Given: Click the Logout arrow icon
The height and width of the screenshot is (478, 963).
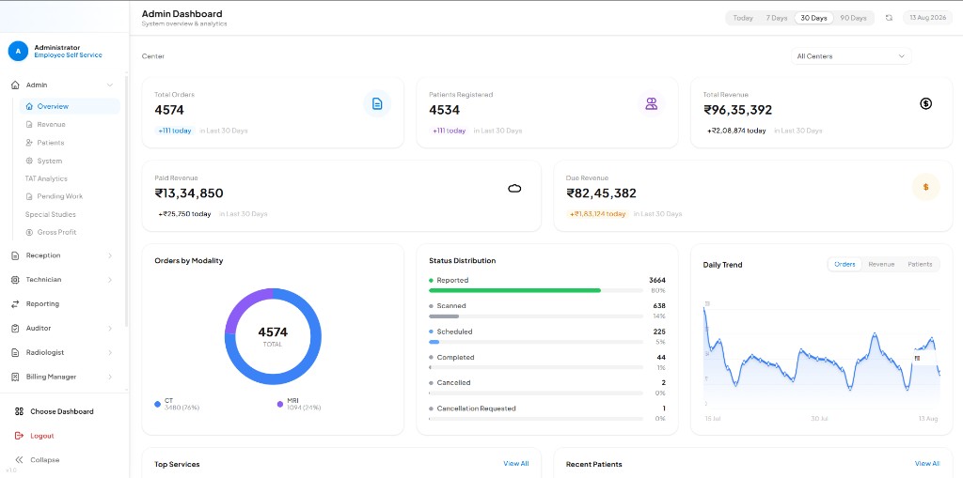Looking at the screenshot, I should coord(19,436).
